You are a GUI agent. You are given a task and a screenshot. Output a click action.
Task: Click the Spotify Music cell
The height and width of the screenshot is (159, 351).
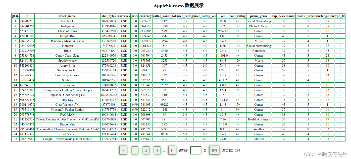pos(67,61)
